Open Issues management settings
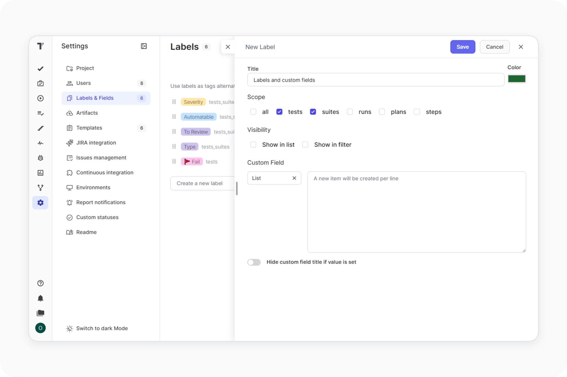 tap(106, 158)
